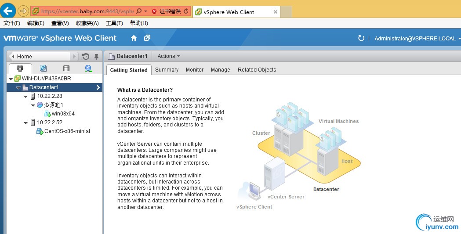Switch to the Summary tab

[x=167, y=69]
